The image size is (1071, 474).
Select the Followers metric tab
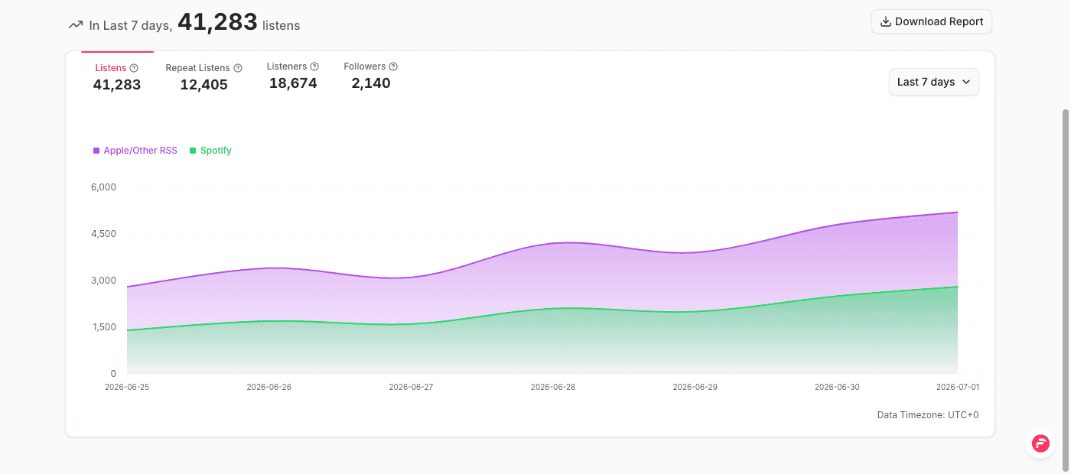click(371, 75)
